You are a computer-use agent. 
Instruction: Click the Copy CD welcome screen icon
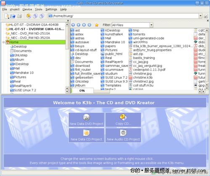pos(123,117)
